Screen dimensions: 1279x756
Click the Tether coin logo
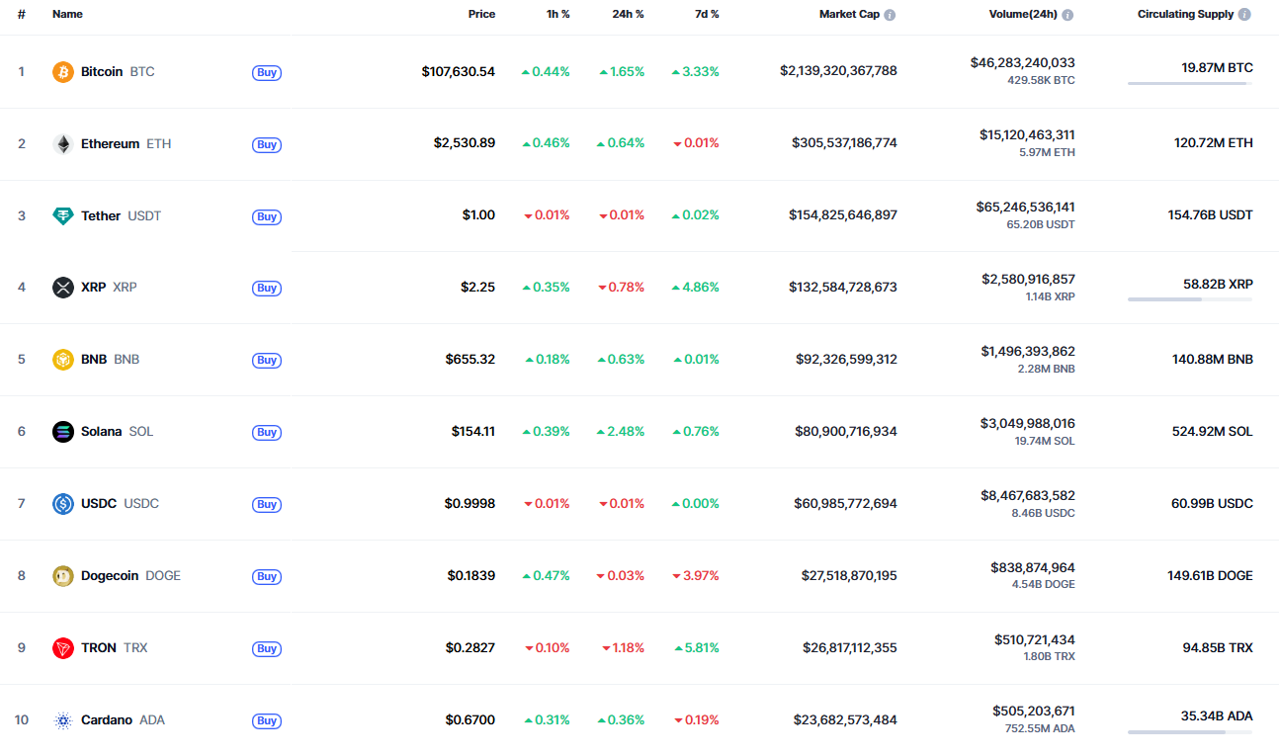click(x=63, y=216)
